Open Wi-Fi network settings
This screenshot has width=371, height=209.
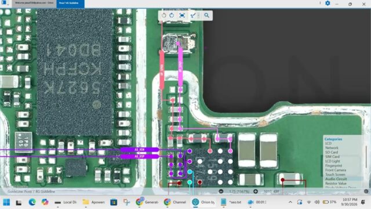click(x=309, y=202)
